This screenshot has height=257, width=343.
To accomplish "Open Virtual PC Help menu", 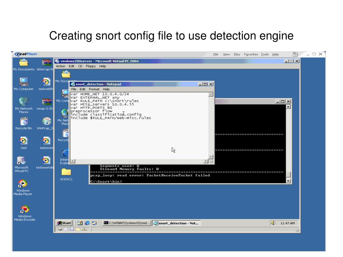I will click(102, 66).
